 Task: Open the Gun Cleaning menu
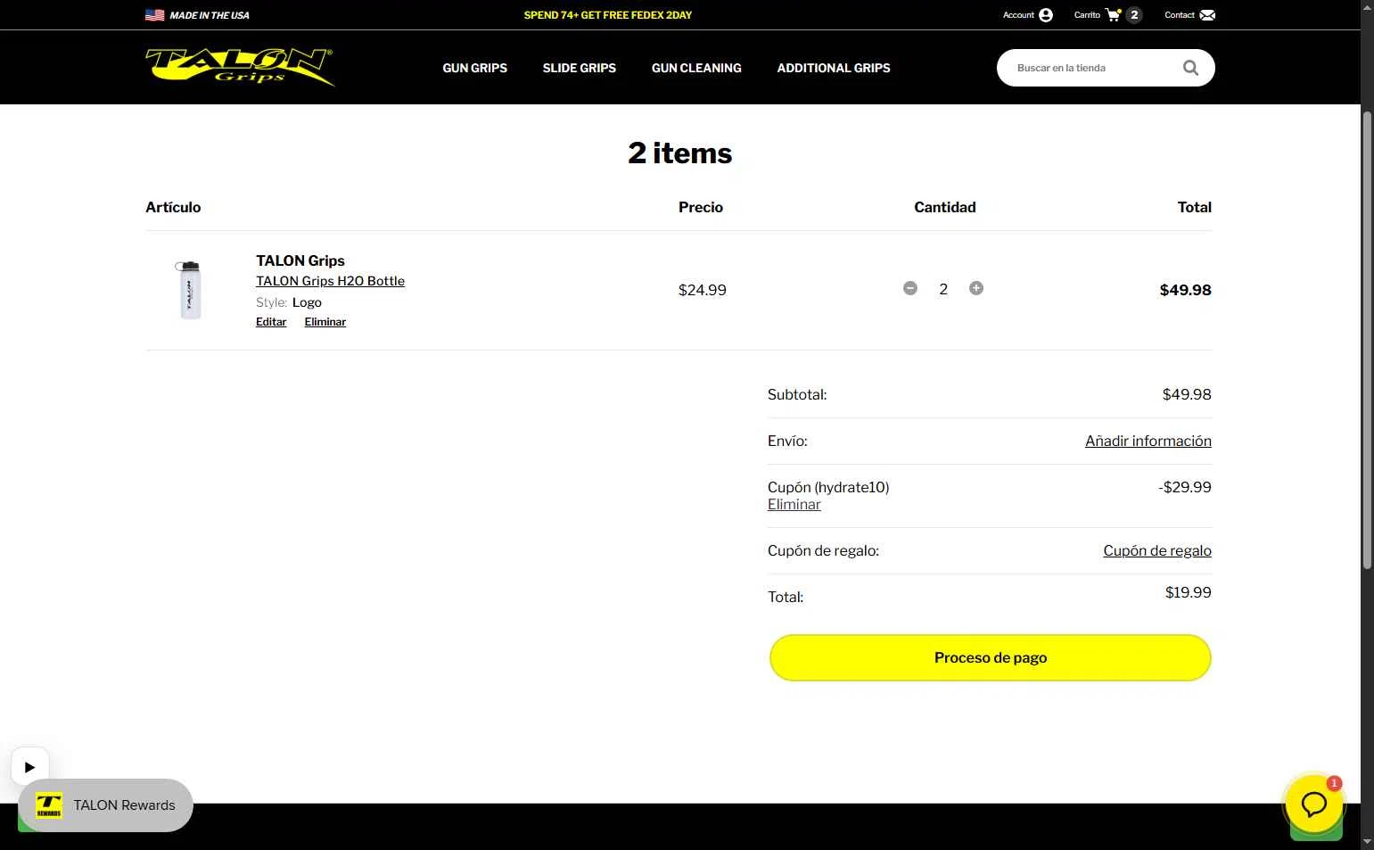tap(696, 68)
